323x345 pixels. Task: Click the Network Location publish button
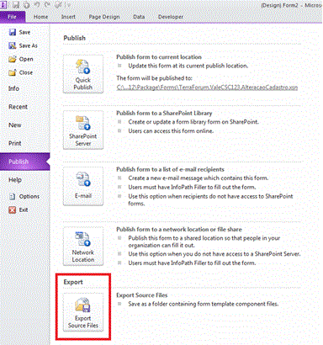83,247
